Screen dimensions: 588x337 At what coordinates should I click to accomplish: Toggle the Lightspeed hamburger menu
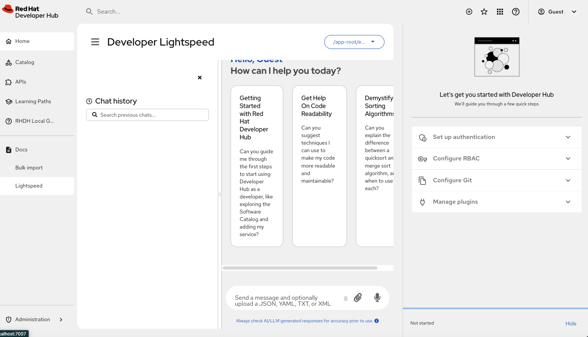[95, 42]
